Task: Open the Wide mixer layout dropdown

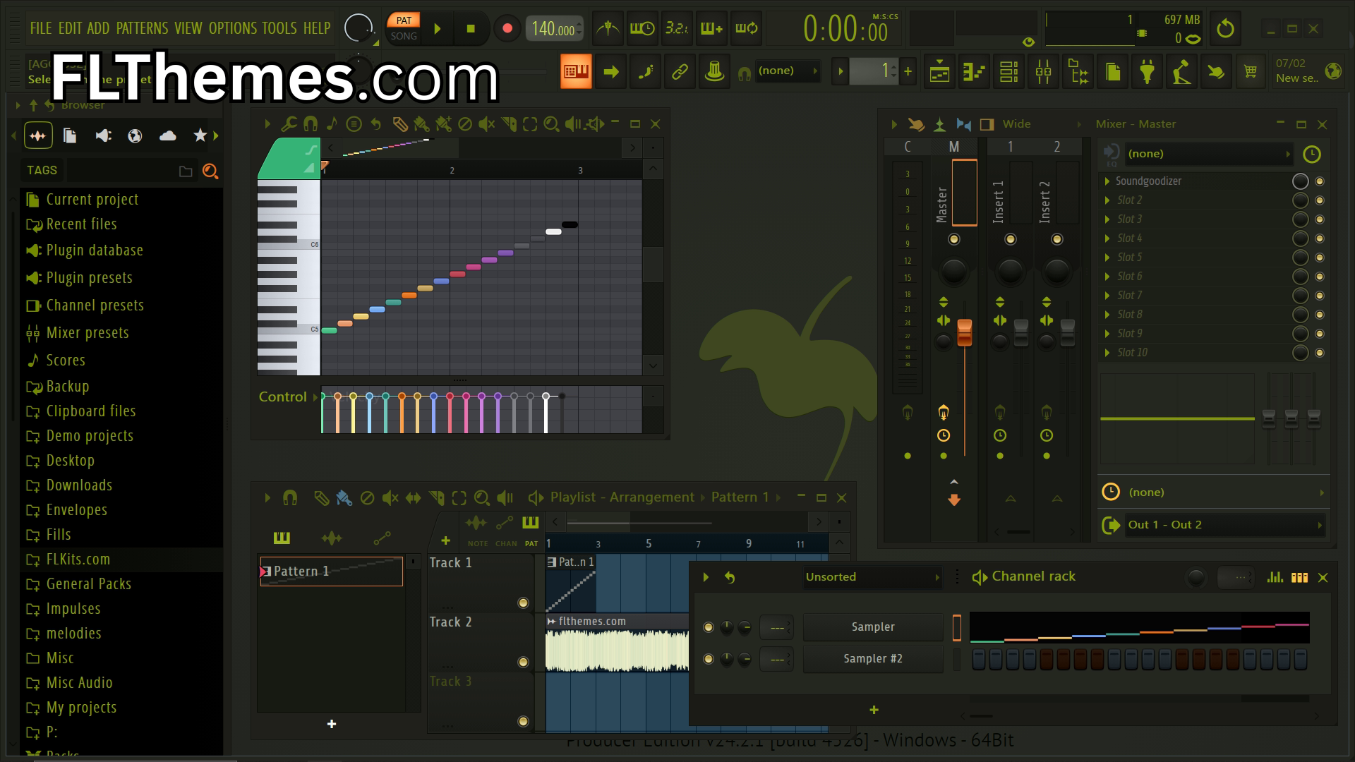Action: click(x=1041, y=124)
